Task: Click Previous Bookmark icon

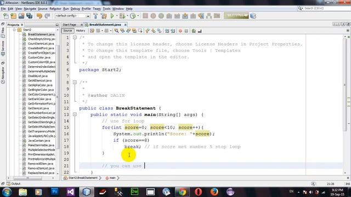Action: click(x=148, y=31)
